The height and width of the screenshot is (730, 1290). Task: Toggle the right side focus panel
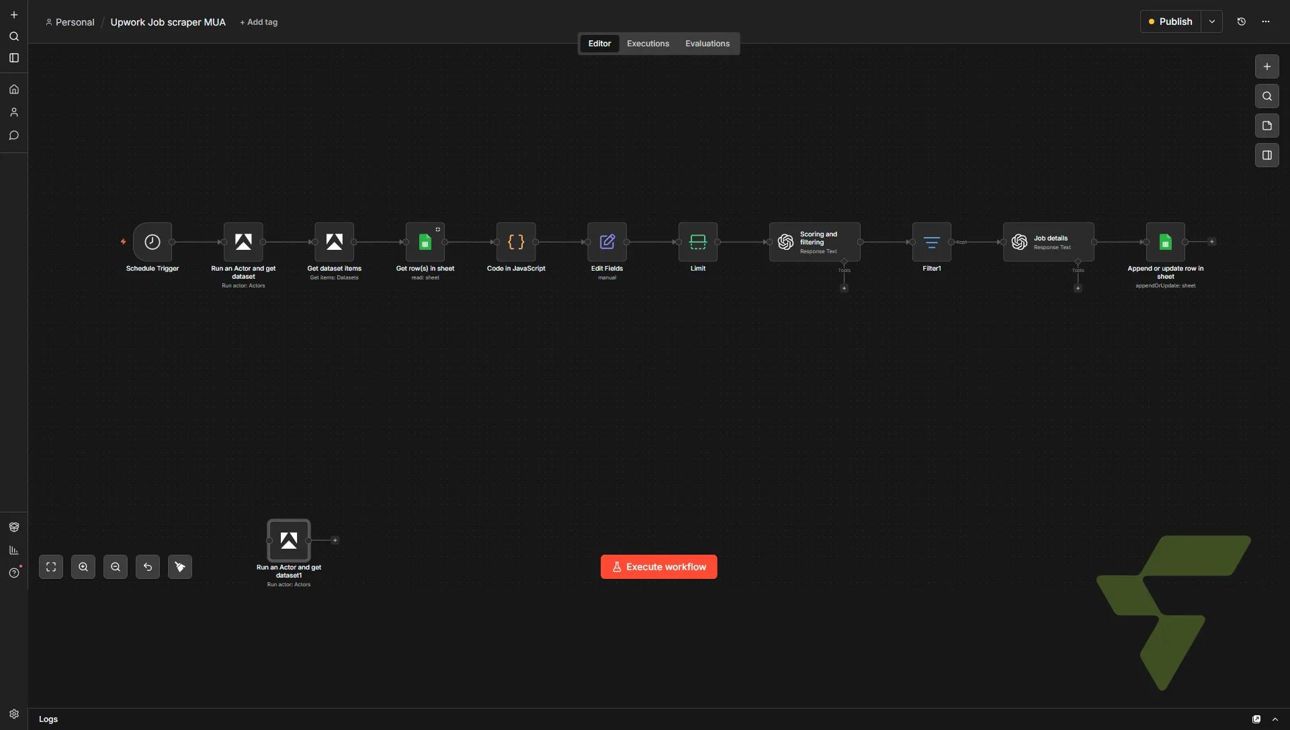1267,155
